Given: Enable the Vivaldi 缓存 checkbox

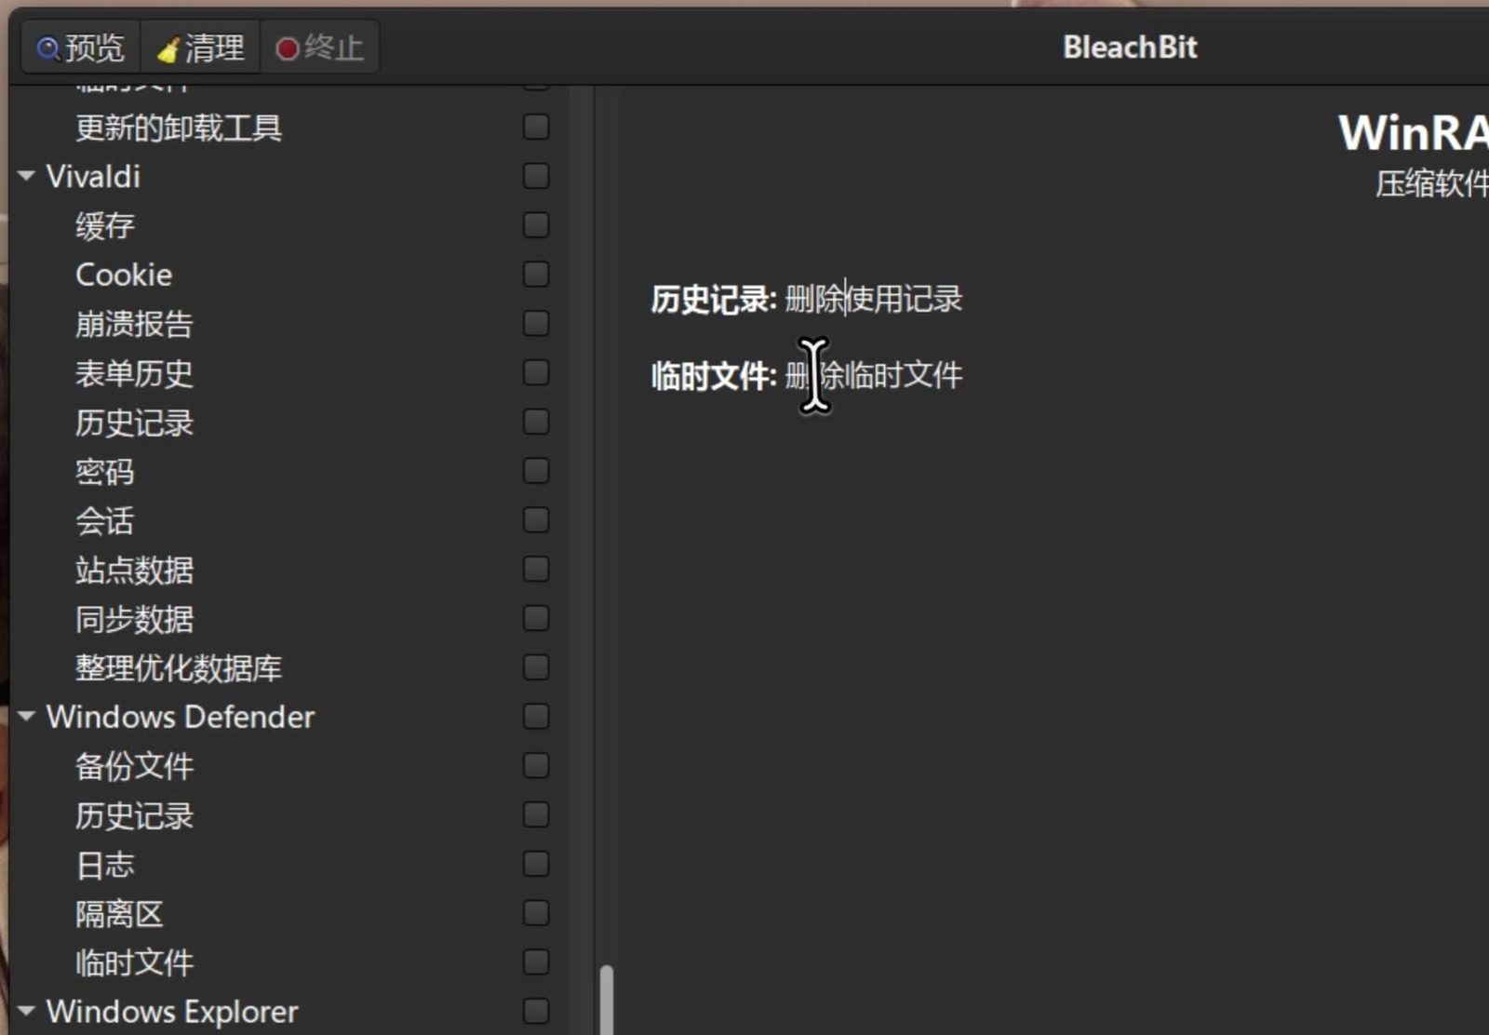Looking at the screenshot, I should tap(536, 224).
